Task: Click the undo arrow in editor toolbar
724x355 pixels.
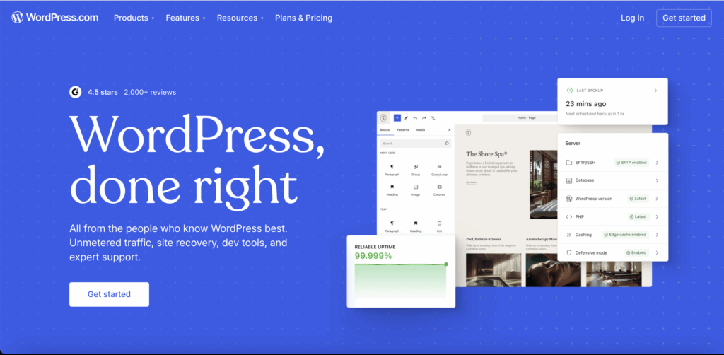Action: pos(415,117)
